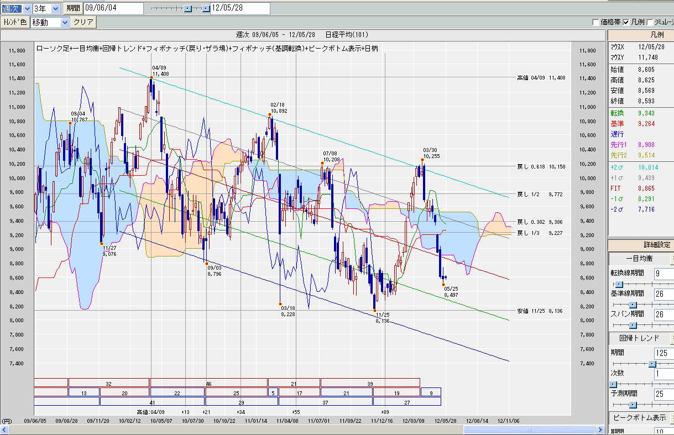Image resolution: width=674 pixels, height=435 pixels.
Task: Click the 転換線期間 slider thumb
Action: tap(619, 284)
